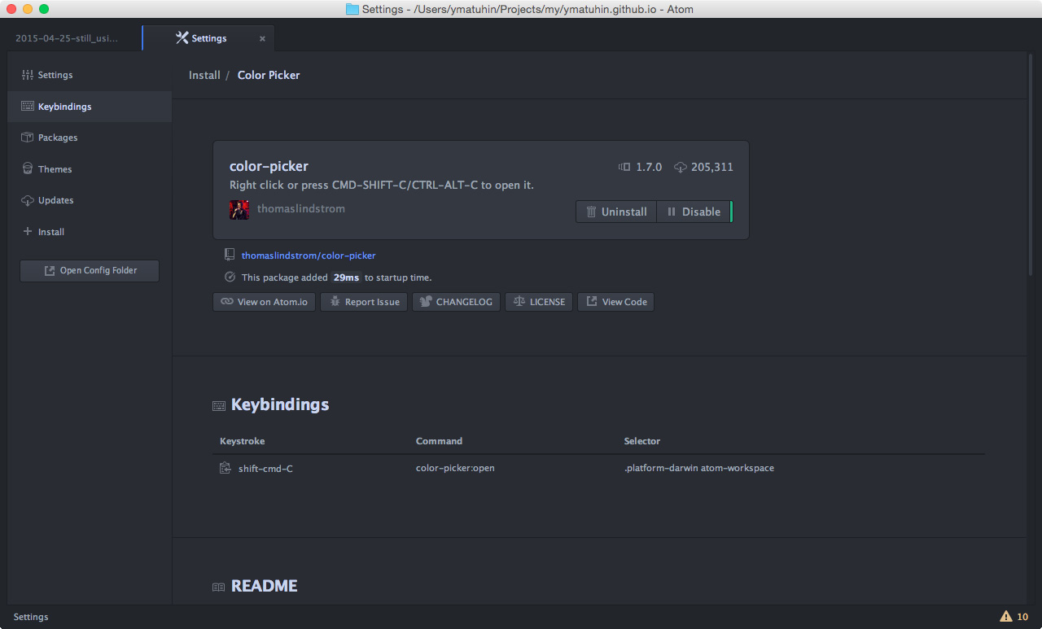Viewport: 1042px width, 629px height.
Task: Open the thomaslindstrom author link
Action: pyautogui.click(x=301, y=209)
